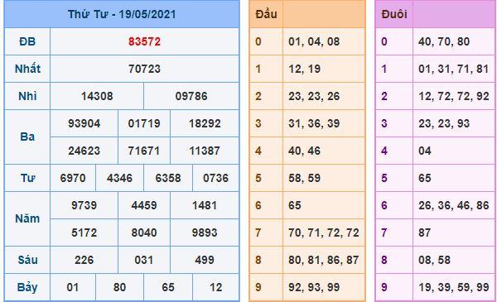The width and height of the screenshot is (497, 302).
Task: Click Đầu values '23, 23, 26'
Action: pyautogui.click(x=314, y=96)
